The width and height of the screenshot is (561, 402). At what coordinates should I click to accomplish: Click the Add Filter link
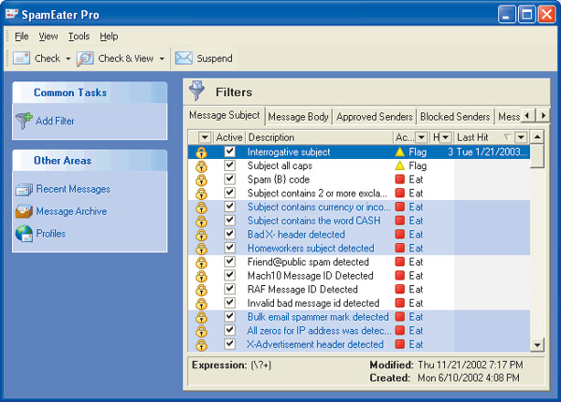[x=55, y=121]
